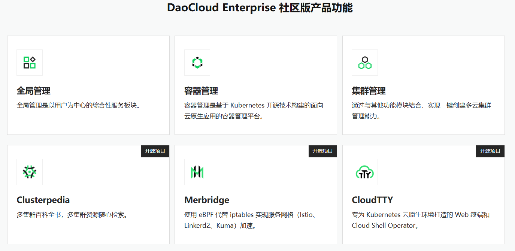Select the Merbridge logo icon
The height and width of the screenshot is (251, 515).
click(x=197, y=172)
